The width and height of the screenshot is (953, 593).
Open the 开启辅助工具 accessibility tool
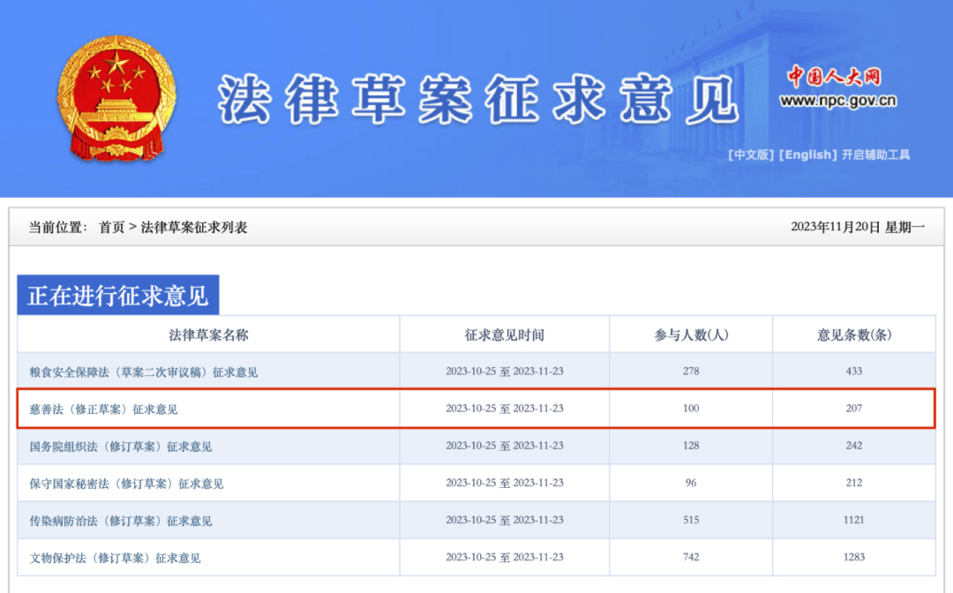(x=875, y=155)
